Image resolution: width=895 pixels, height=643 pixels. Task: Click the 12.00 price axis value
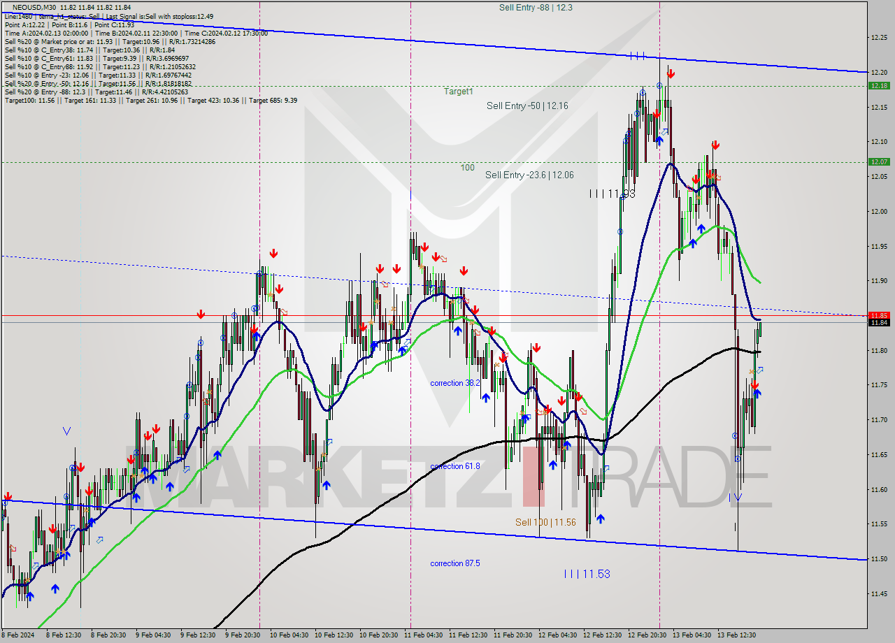tap(879, 211)
